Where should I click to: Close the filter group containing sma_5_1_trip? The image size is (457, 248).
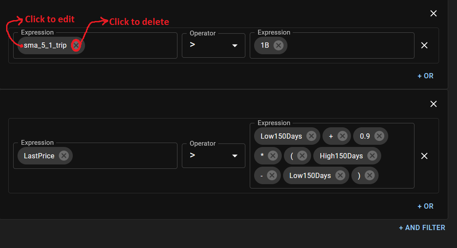(x=433, y=14)
